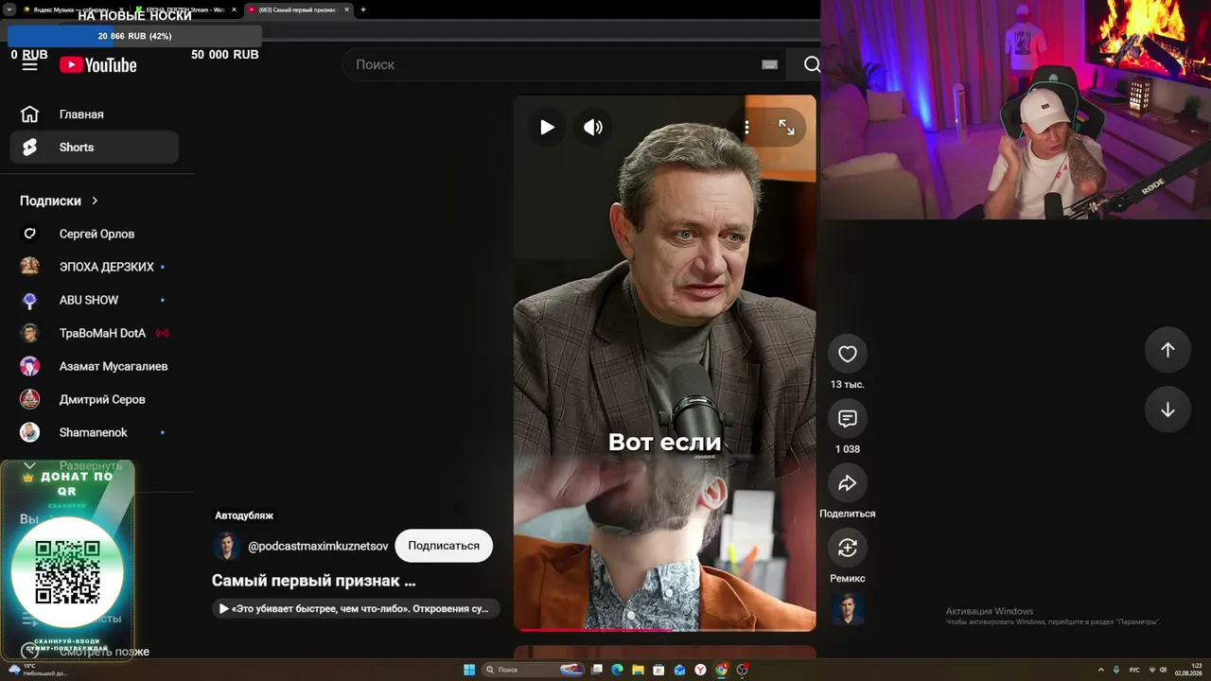Subscribe with the Подписаться button

pyautogui.click(x=444, y=546)
